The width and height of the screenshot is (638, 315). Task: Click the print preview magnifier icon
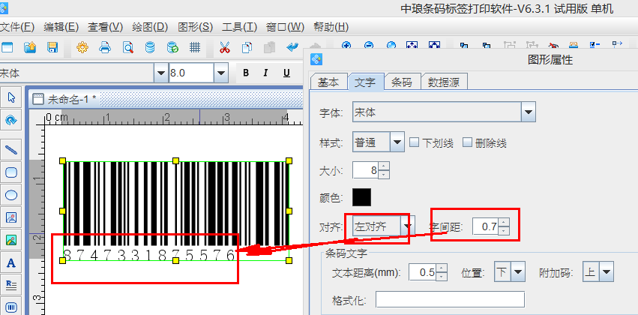coord(127,48)
